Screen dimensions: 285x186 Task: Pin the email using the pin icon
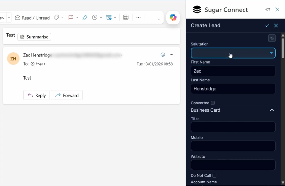tap(85, 18)
